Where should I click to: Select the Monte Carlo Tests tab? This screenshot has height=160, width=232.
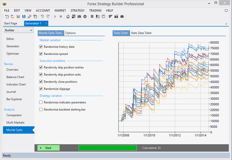[50, 33]
